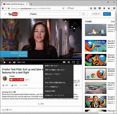Viewport: 117px width, 114px height.
Task: Open the Fighter video title link
Action: [111, 26]
